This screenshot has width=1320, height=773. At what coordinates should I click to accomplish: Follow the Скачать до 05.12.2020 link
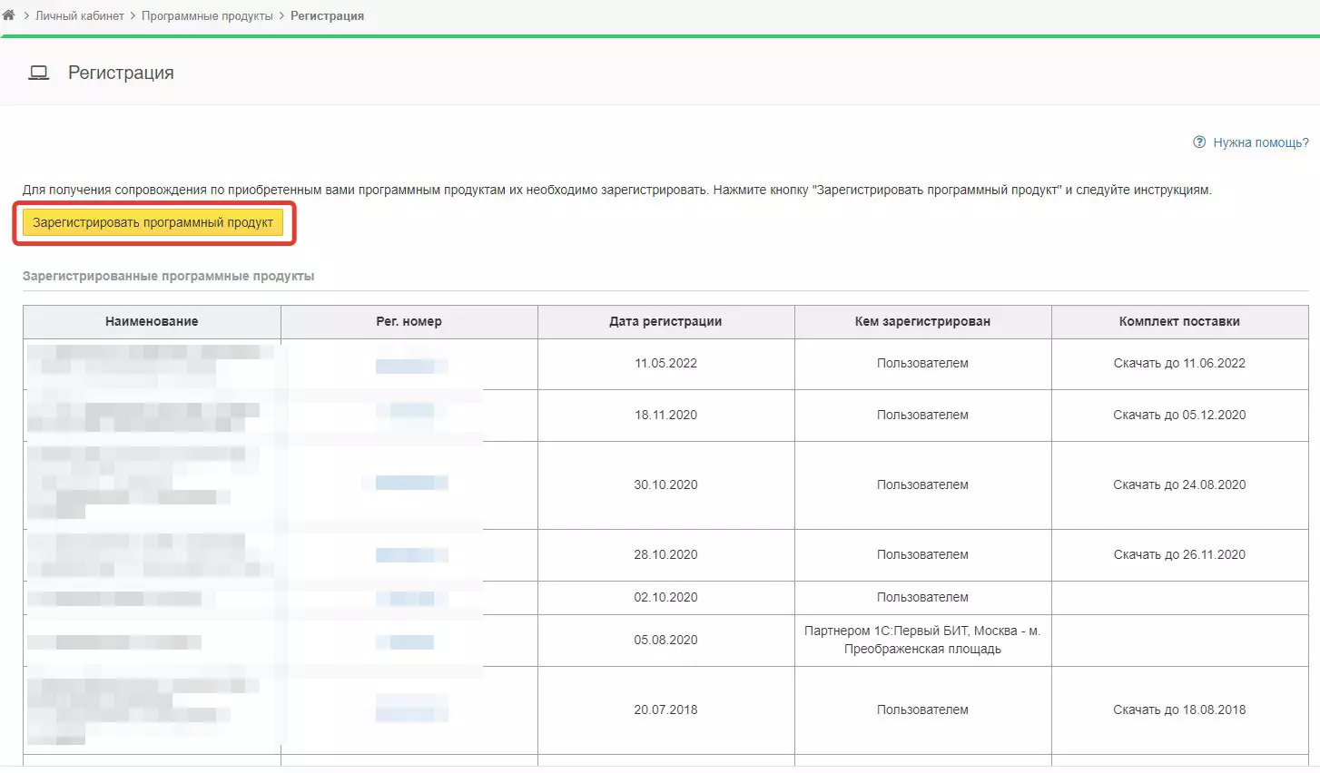[1179, 415]
